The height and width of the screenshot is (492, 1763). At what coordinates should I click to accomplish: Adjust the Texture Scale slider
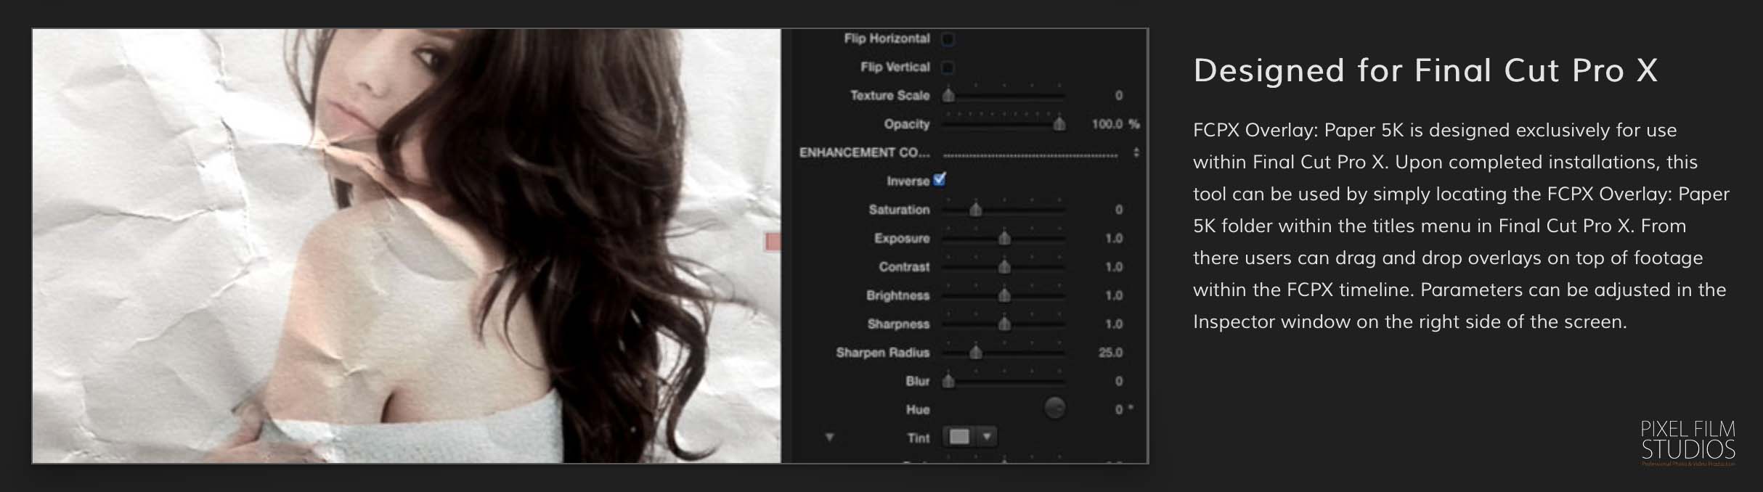pyautogui.click(x=1003, y=95)
